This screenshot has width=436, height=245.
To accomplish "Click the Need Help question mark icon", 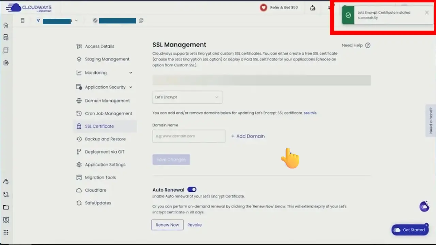I will coord(368,45).
